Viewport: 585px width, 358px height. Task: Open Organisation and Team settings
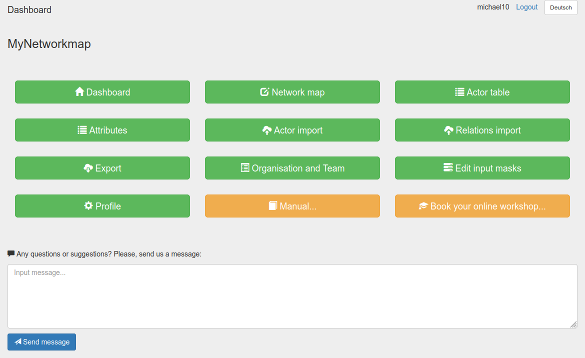pos(292,168)
